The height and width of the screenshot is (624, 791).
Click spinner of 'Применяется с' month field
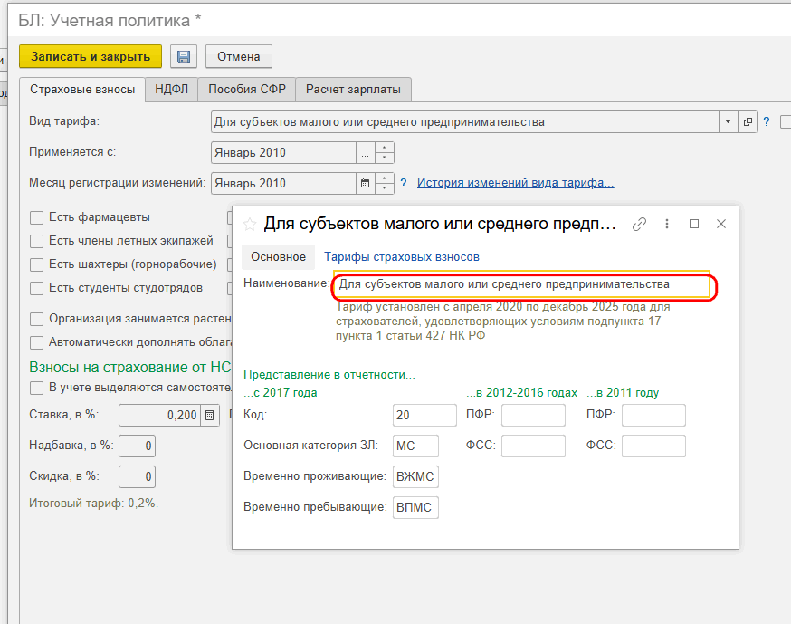coord(385,152)
